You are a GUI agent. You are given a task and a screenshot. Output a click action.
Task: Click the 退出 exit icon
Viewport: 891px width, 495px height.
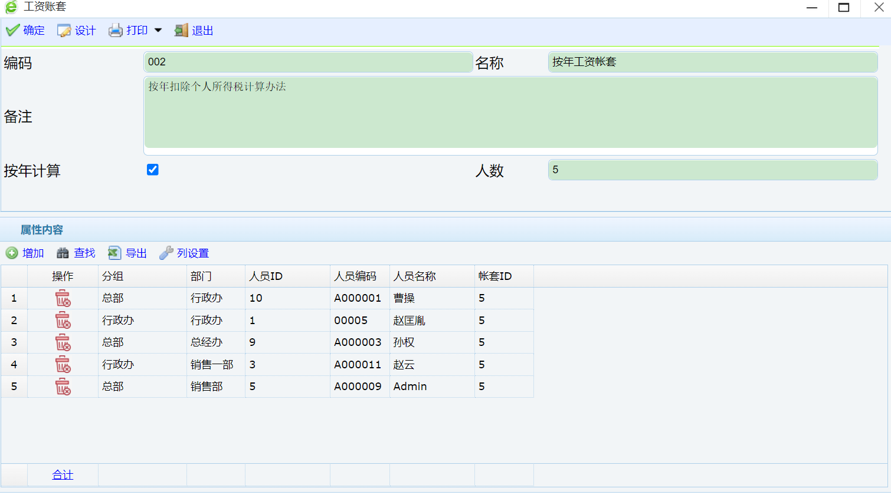[x=181, y=31]
